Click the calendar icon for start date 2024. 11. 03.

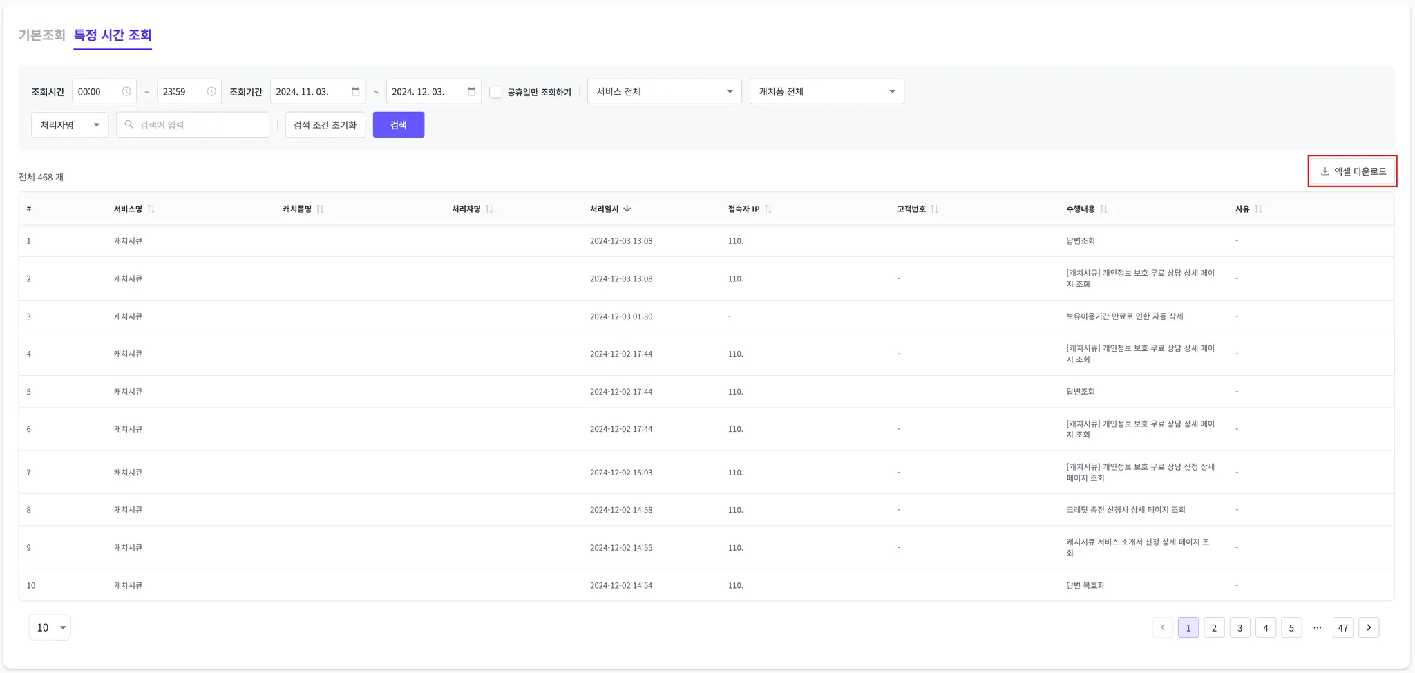[x=355, y=92]
